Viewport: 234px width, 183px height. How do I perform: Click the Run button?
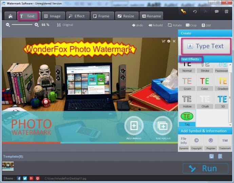pos(205,168)
